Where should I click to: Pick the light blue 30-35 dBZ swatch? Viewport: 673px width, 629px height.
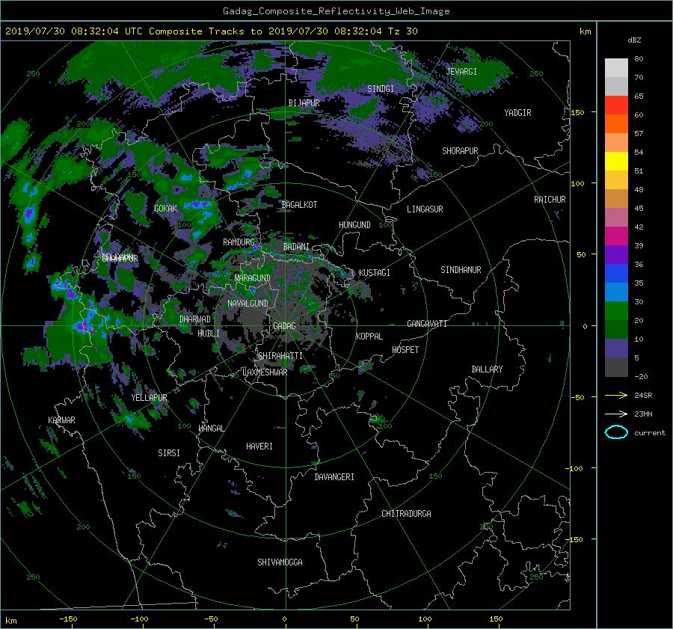pyautogui.click(x=616, y=292)
